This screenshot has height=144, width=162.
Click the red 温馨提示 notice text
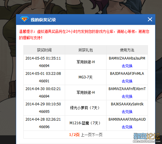pos(84,35)
